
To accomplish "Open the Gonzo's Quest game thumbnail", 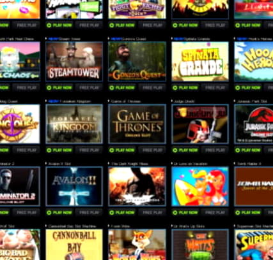I will click(x=137, y=61).
